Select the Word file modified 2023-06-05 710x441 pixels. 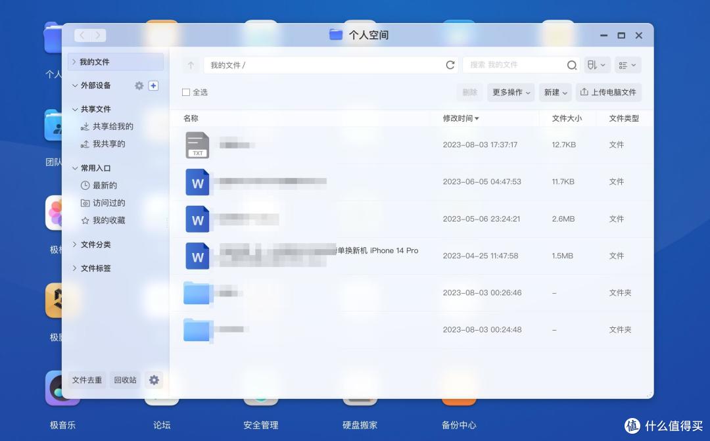pyautogui.click(x=197, y=182)
